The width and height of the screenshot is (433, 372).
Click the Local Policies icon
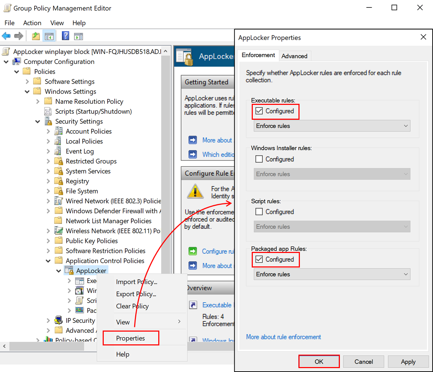(58, 141)
